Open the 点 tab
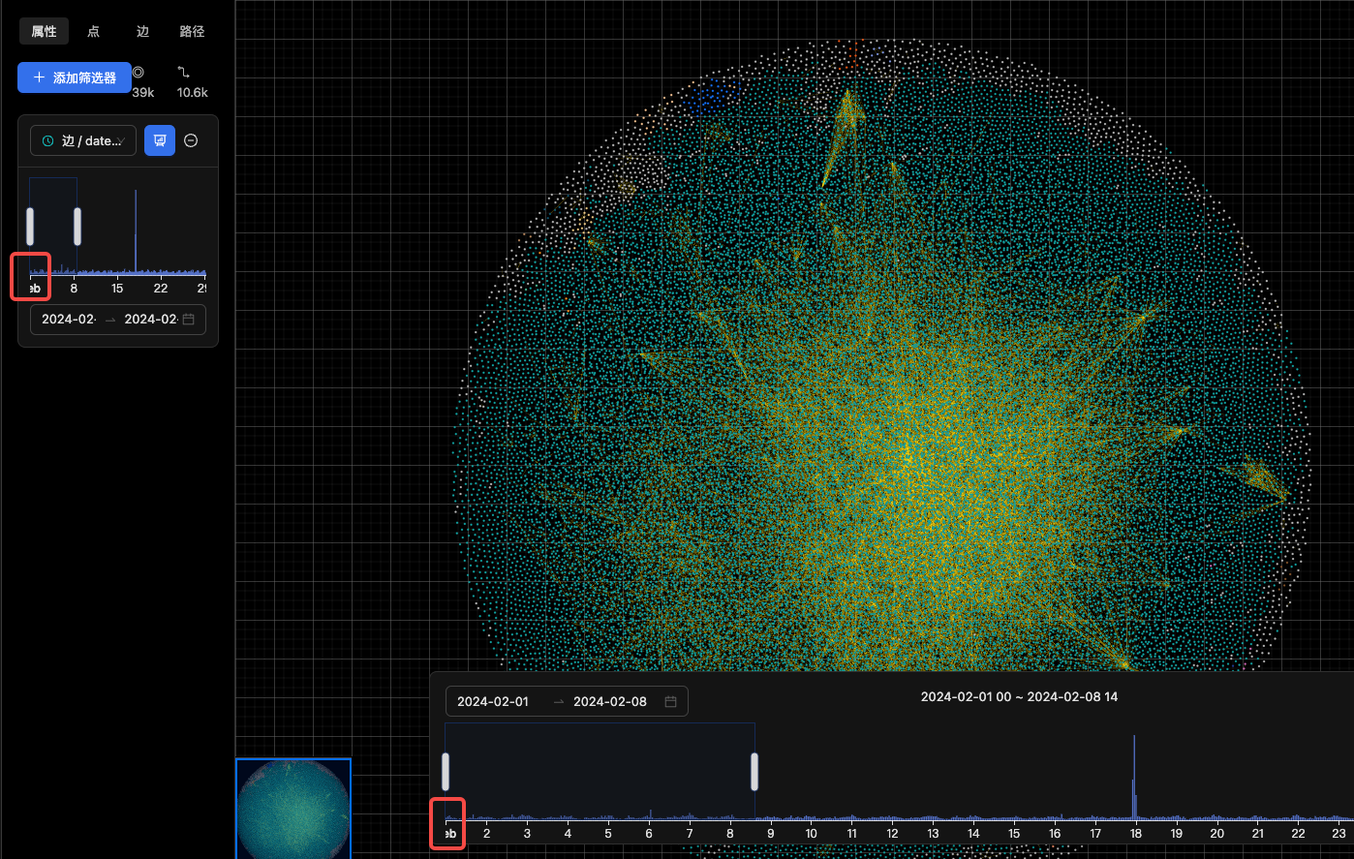This screenshot has width=1354, height=859. click(x=93, y=31)
